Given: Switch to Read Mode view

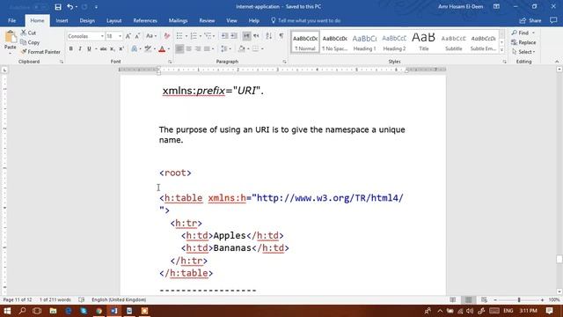Looking at the screenshot, I should (x=453, y=299).
